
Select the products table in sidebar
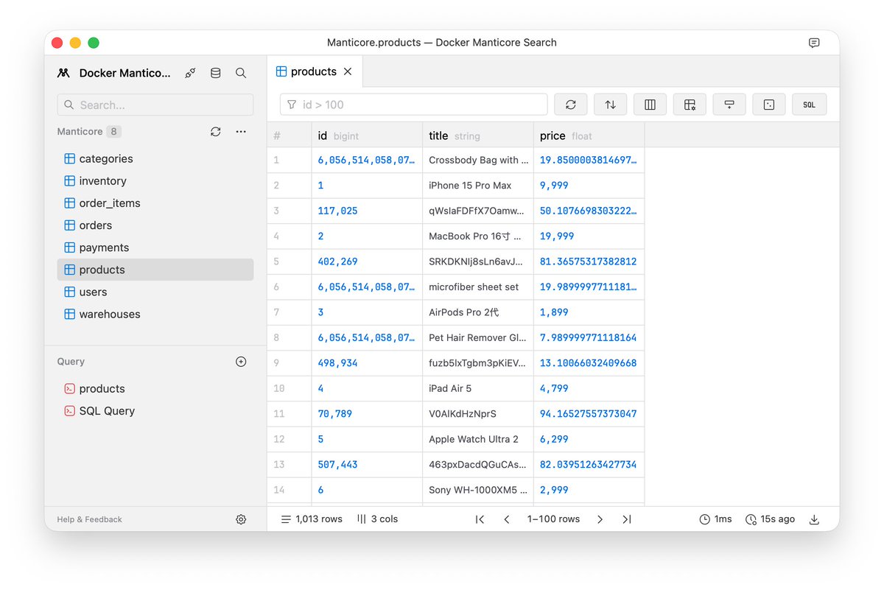(155, 270)
